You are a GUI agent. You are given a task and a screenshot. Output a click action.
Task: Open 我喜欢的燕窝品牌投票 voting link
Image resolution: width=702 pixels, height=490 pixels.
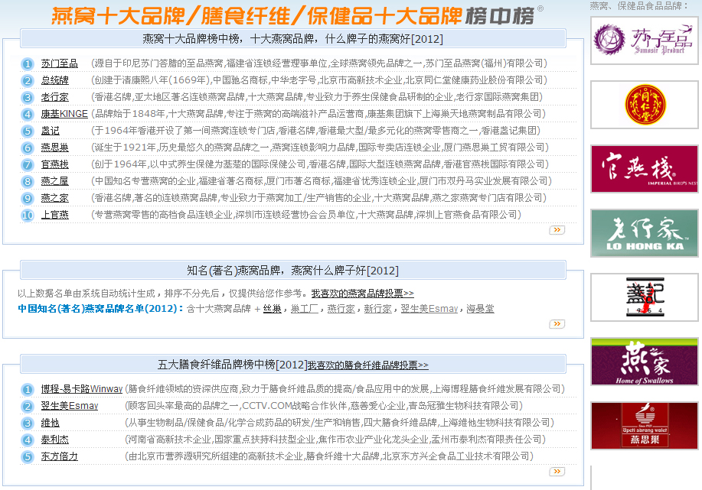[363, 294]
